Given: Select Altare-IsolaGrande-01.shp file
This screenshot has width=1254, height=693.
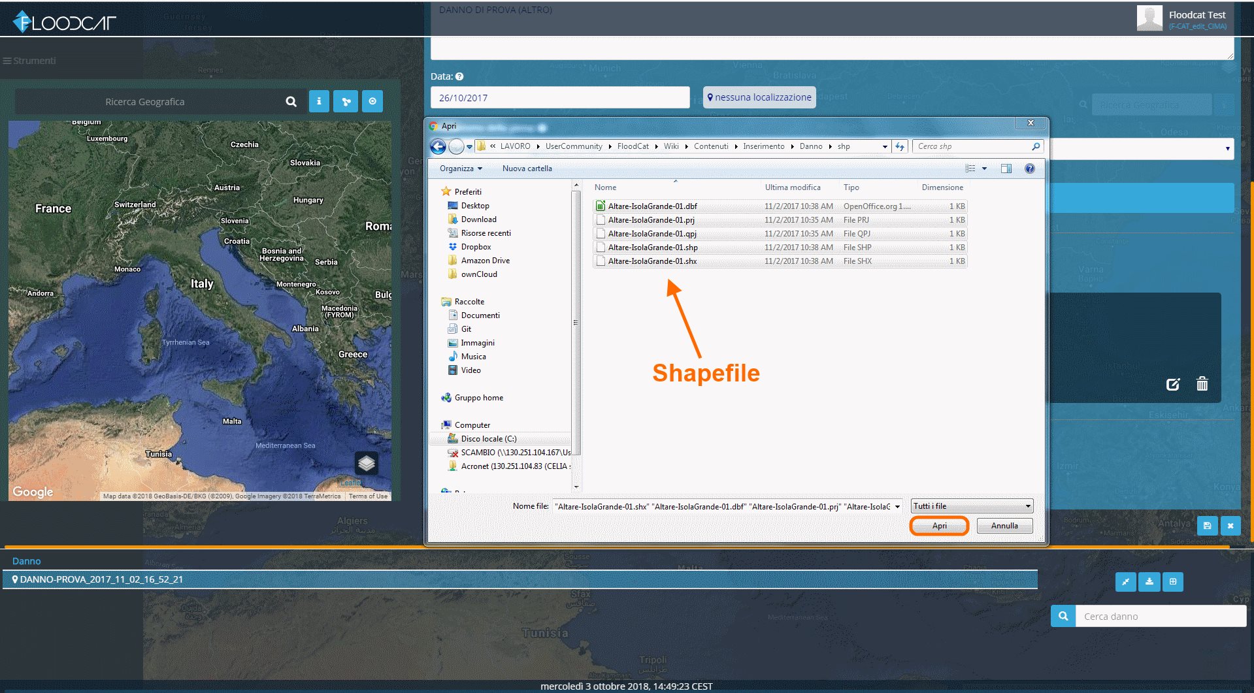Looking at the screenshot, I should pos(780,248).
